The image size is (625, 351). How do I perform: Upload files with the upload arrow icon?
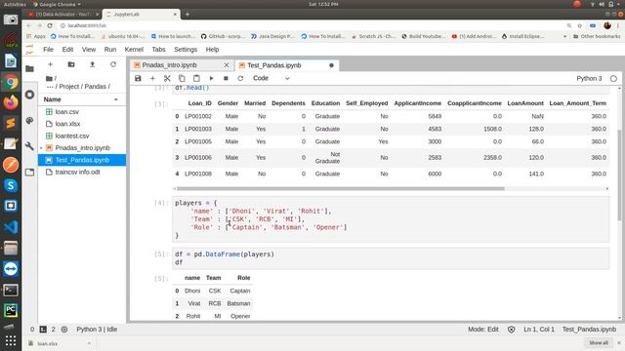(x=92, y=64)
